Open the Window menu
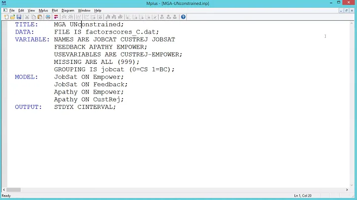The height and width of the screenshot is (200, 357). tap(84, 10)
